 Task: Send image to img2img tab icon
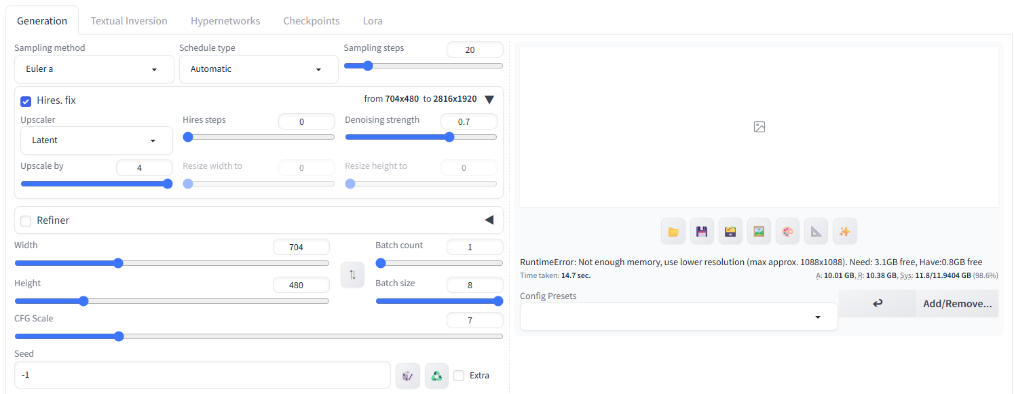click(x=759, y=231)
